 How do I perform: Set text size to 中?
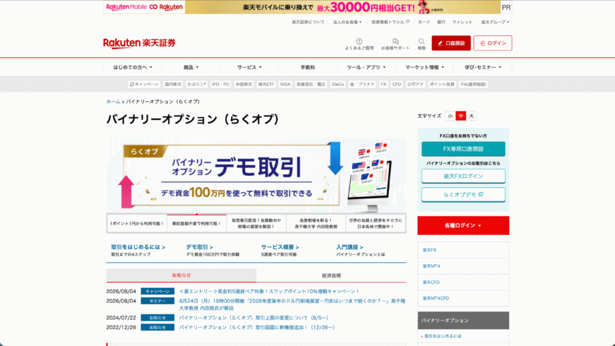click(x=461, y=116)
